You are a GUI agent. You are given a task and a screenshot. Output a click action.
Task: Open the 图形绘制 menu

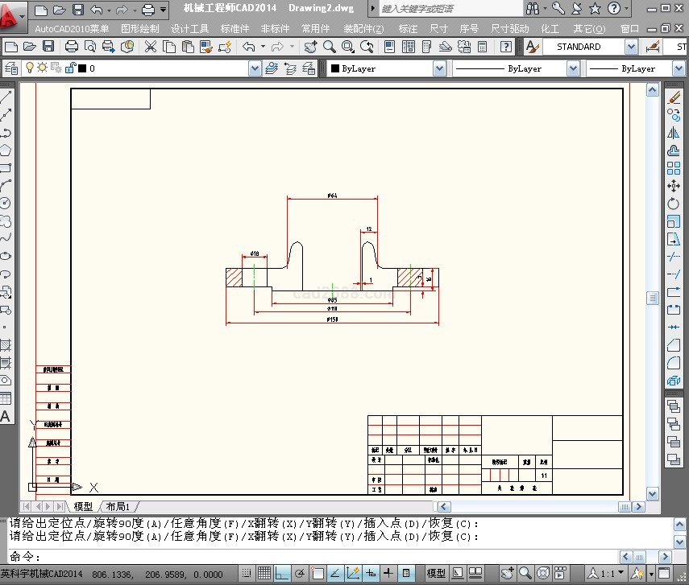coord(140,28)
